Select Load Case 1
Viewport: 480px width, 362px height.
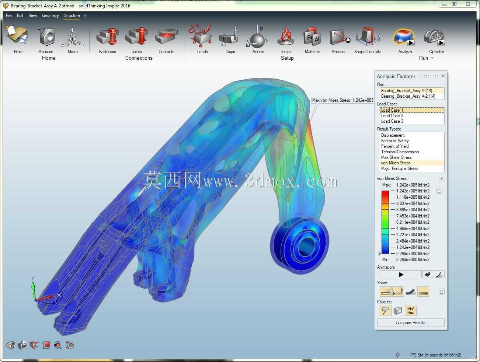pyautogui.click(x=412, y=110)
